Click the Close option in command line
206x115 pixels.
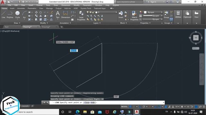[87, 103]
